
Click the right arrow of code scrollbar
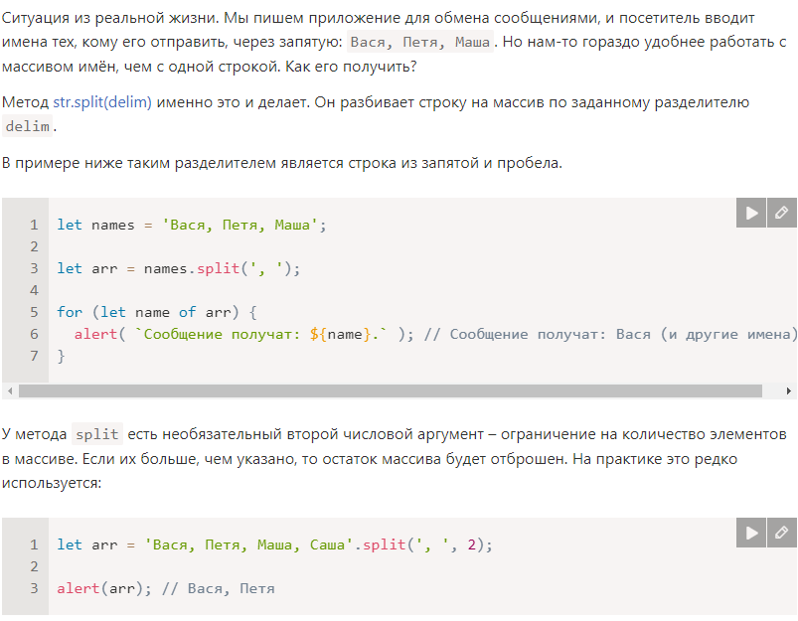coord(788,390)
